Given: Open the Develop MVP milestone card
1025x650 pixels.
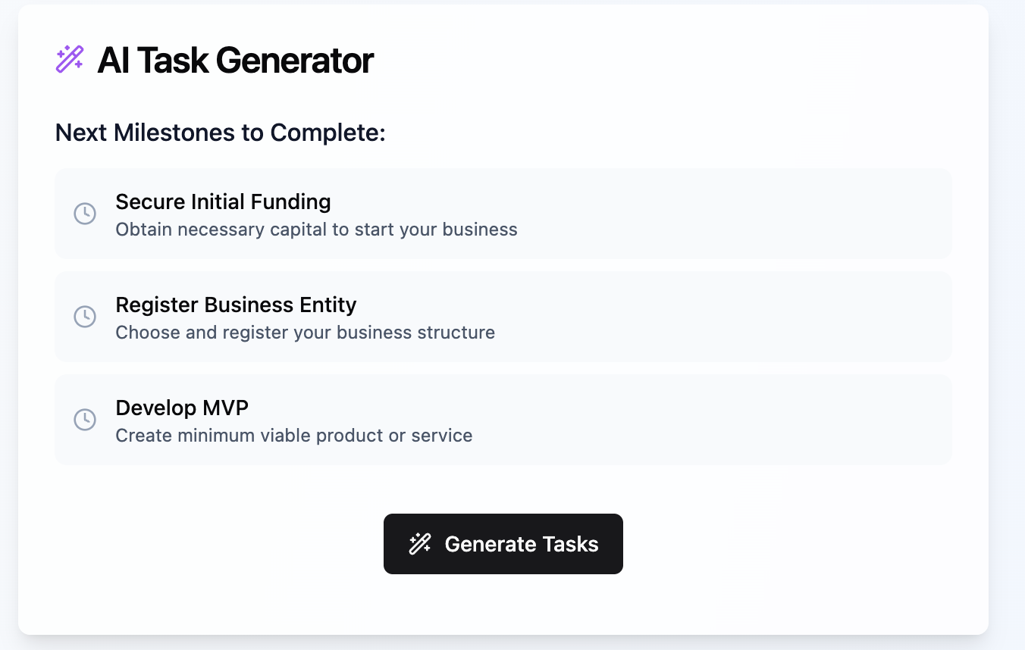Looking at the screenshot, I should (x=503, y=420).
